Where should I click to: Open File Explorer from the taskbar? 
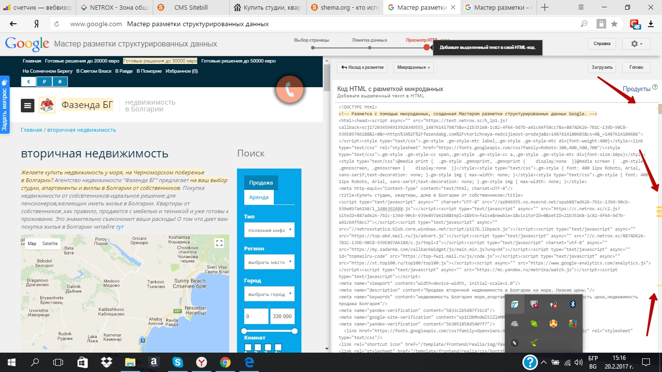[130, 362]
